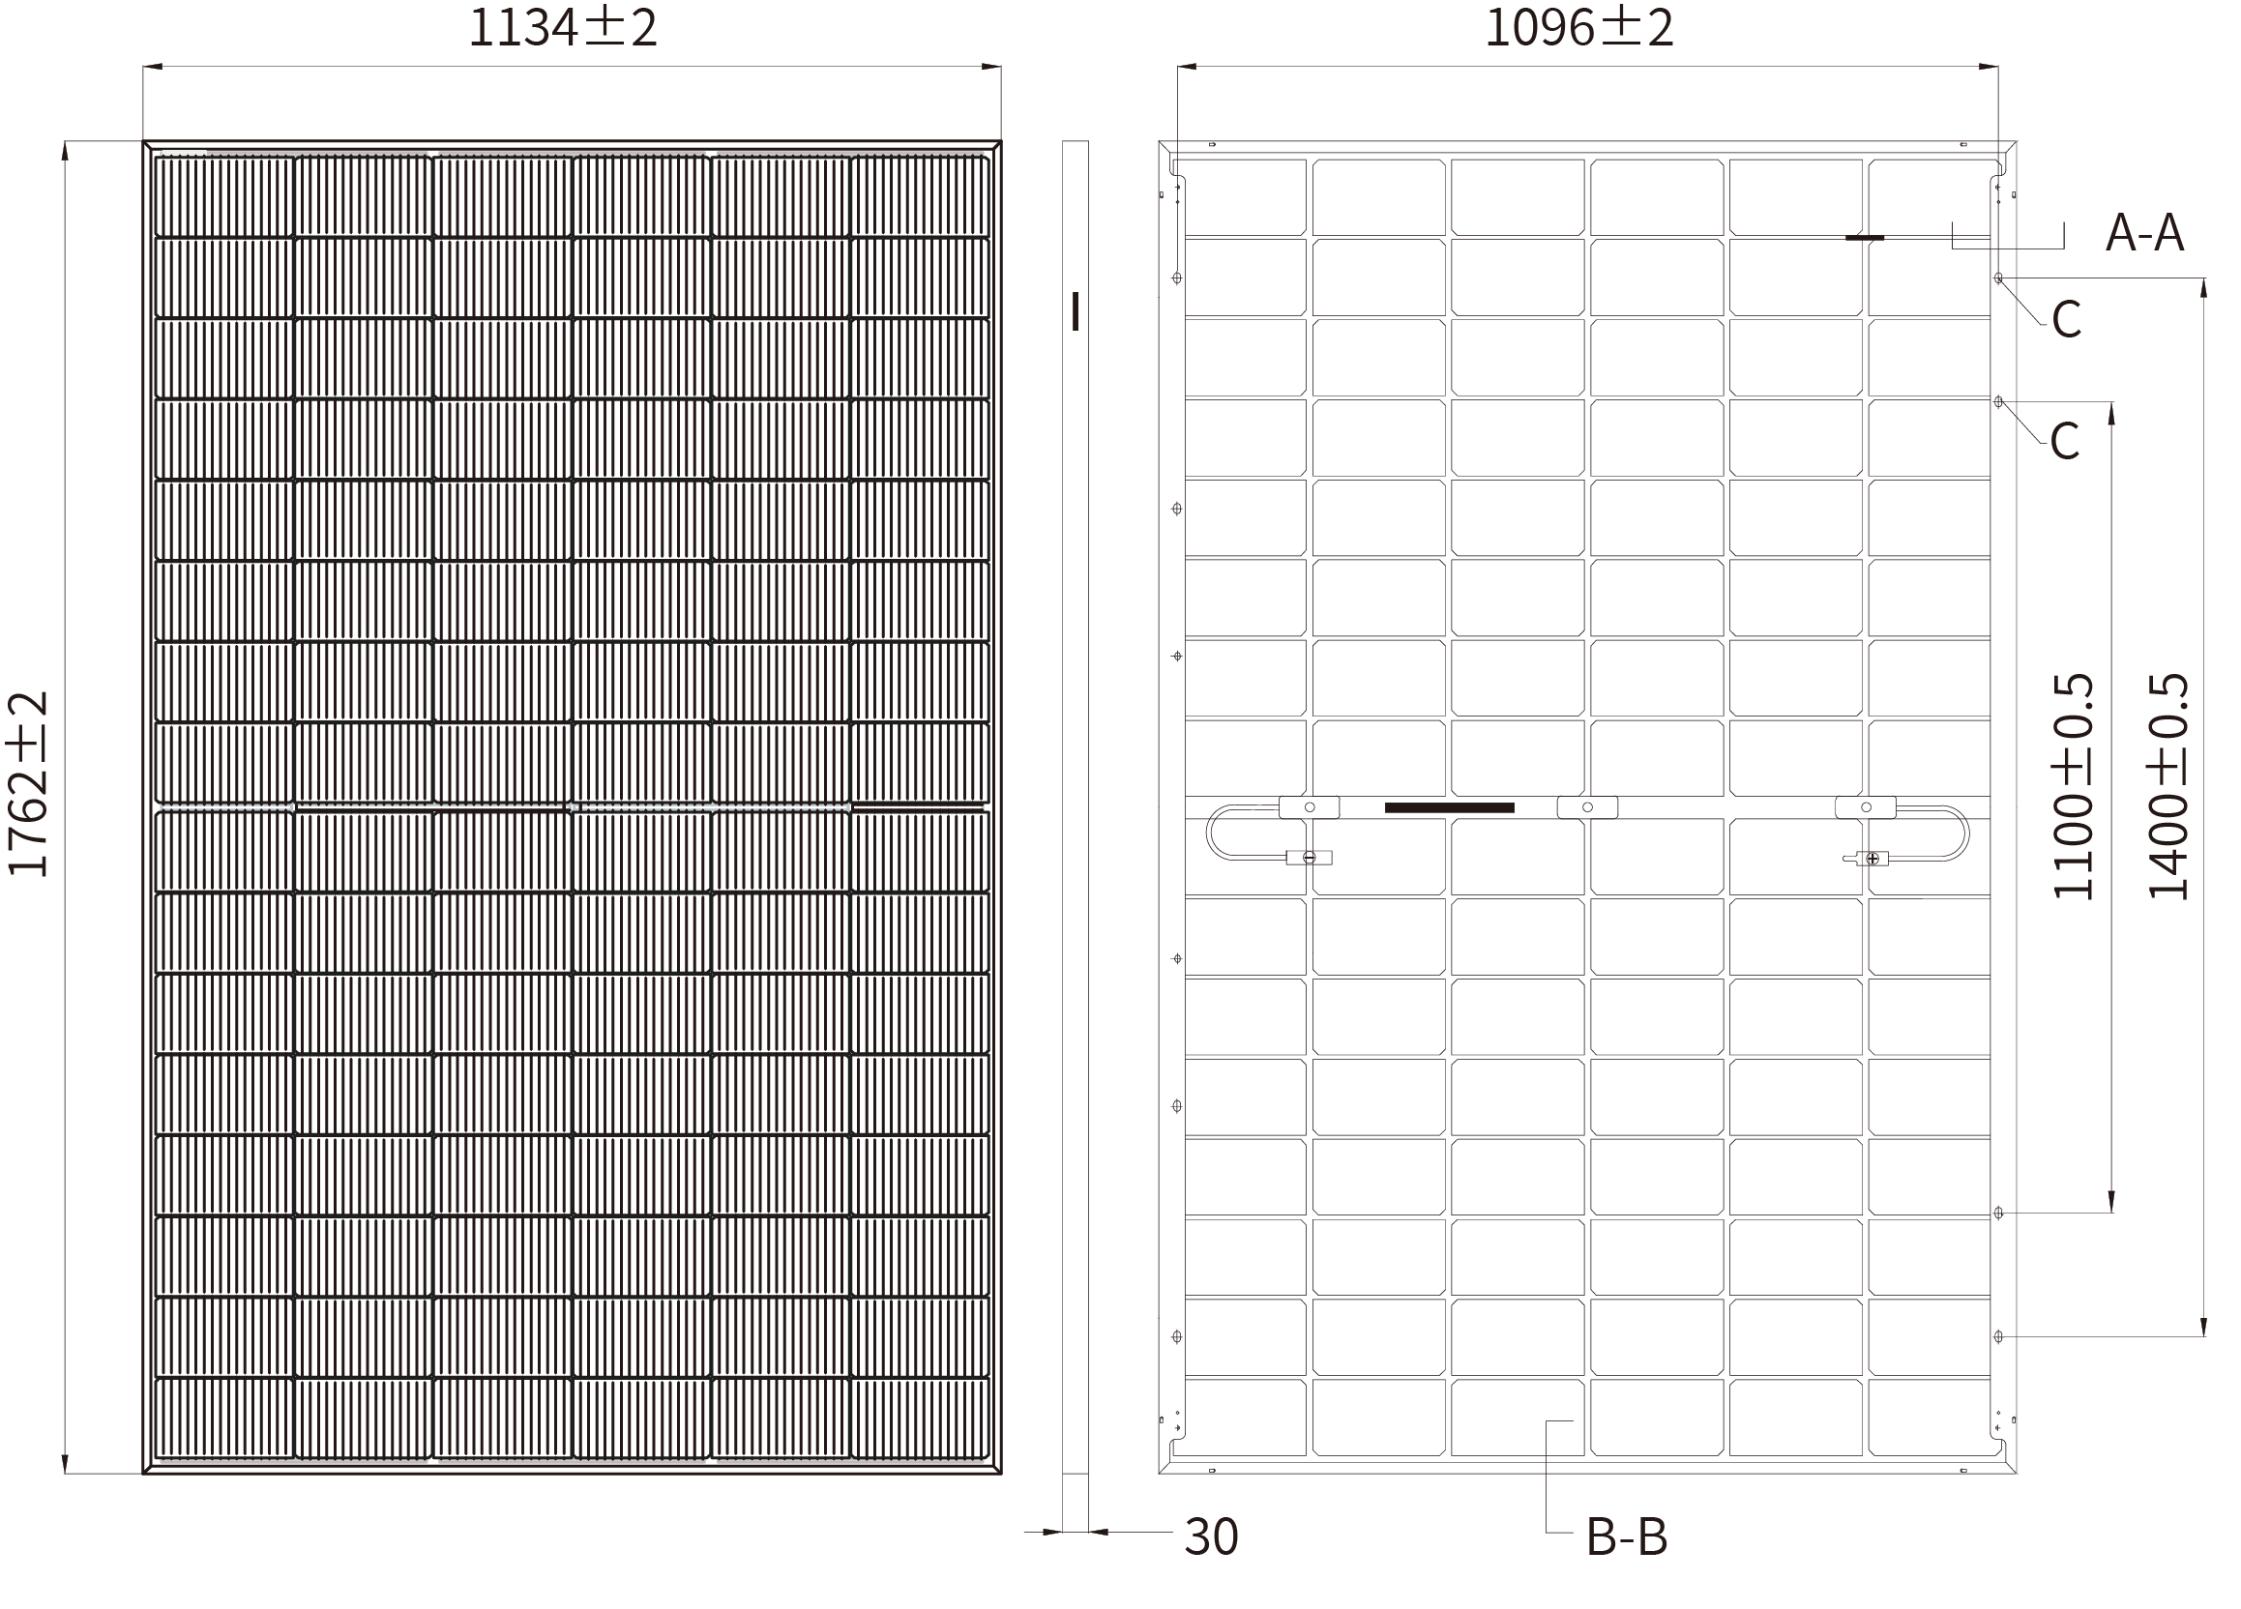Click the lower C mounting hole label
Screen dimensions: 2241x1609
pyautogui.click(x=2064, y=442)
